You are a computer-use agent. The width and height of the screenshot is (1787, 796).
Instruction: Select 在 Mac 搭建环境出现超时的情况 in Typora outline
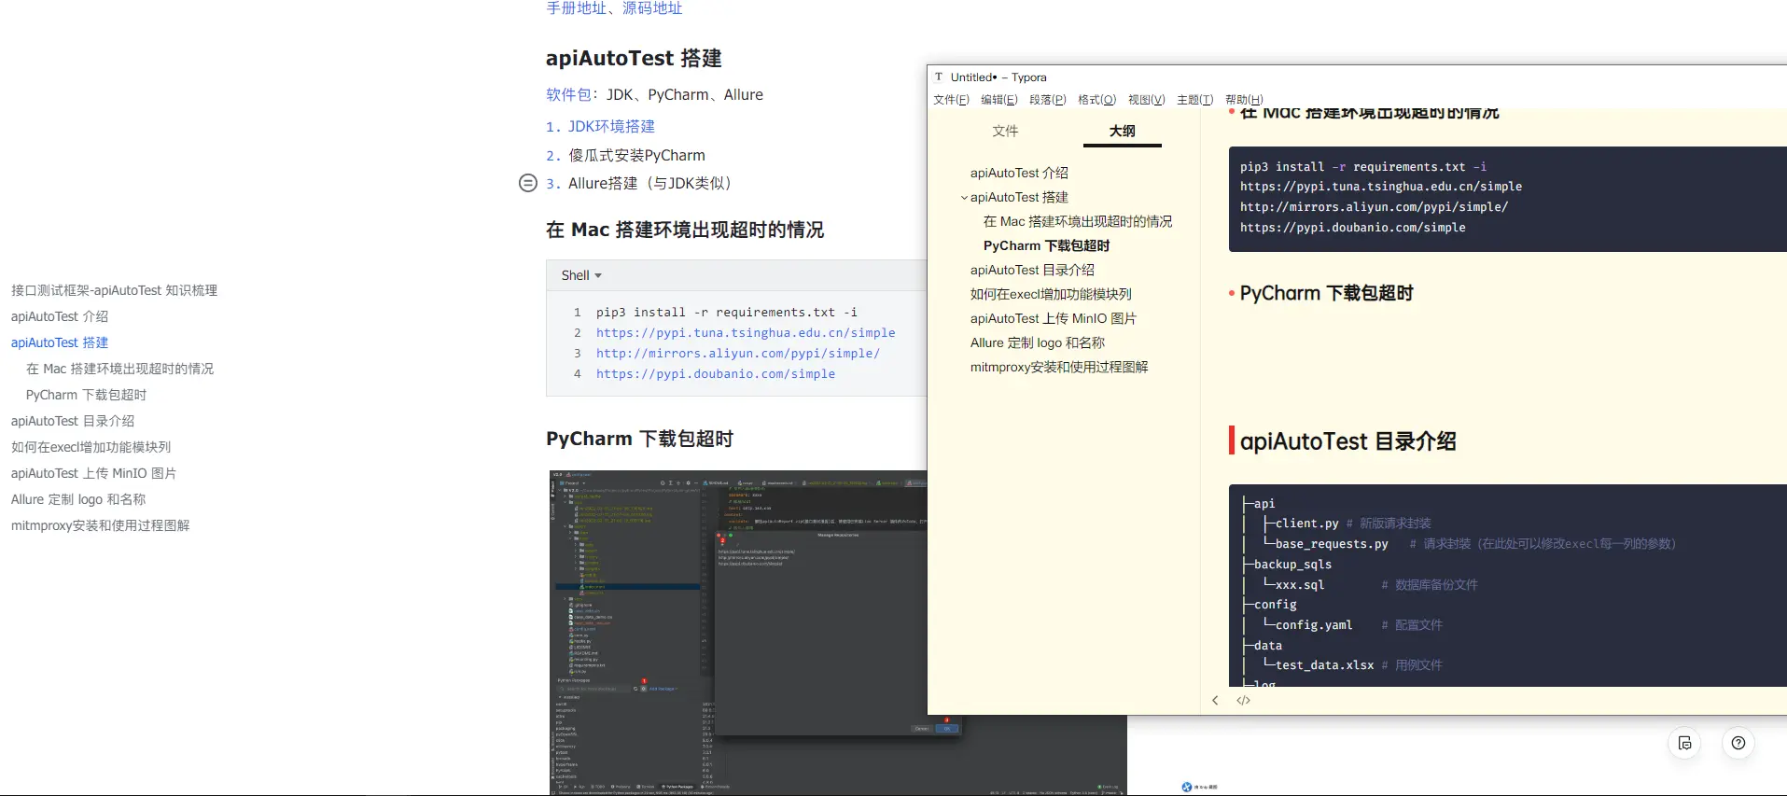(x=1078, y=221)
